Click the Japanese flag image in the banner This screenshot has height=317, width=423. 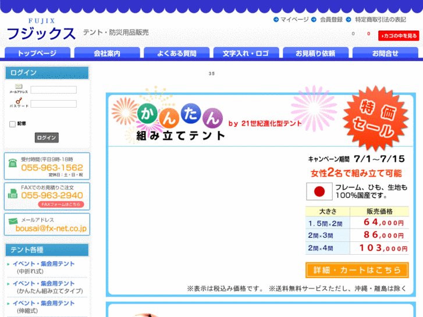click(319, 191)
